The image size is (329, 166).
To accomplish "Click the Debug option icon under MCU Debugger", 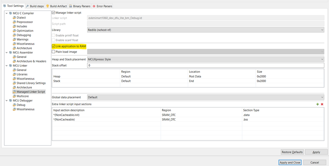I will 14,105.
